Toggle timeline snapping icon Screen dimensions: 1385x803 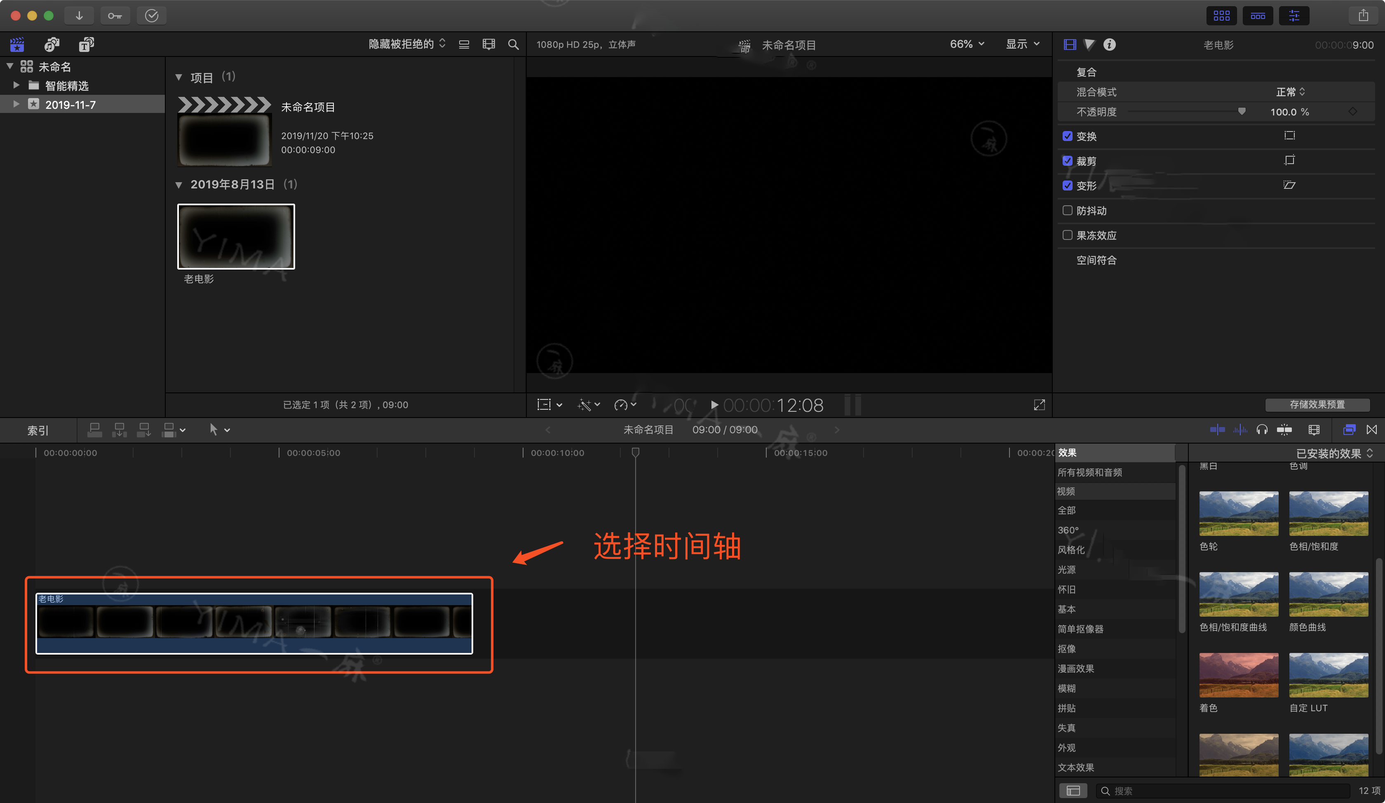coord(1217,430)
